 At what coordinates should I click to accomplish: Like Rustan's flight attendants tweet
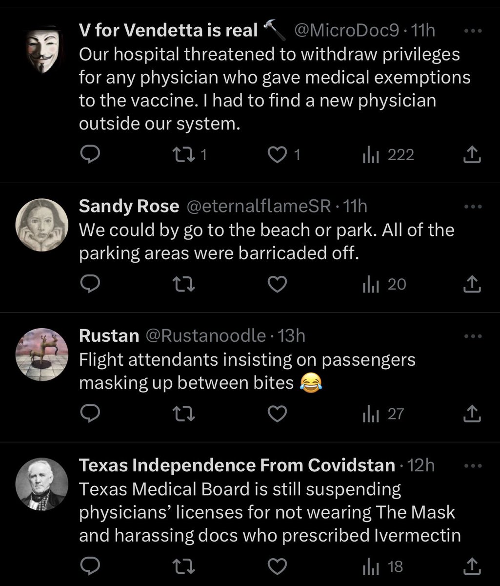click(x=278, y=414)
